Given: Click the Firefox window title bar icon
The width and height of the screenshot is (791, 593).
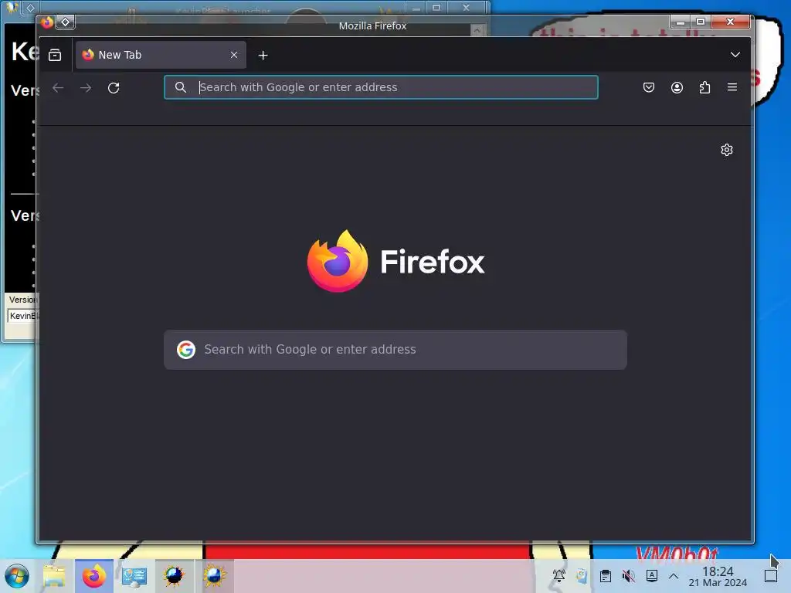Looking at the screenshot, I should [47, 22].
